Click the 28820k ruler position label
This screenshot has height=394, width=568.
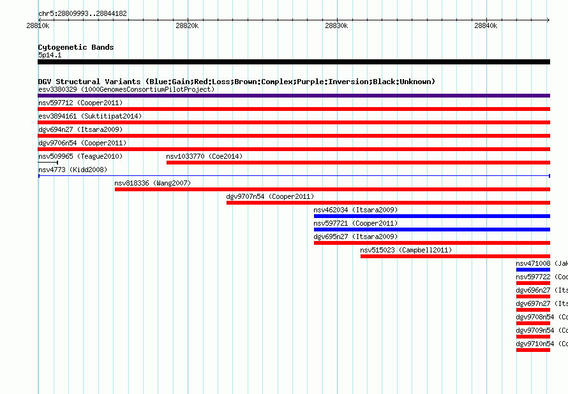tap(187, 26)
